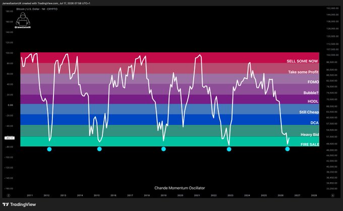Viewport: 343px width, 211px height.
Task: Click the FIRE SALE zone label
Action: coord(310,144)
